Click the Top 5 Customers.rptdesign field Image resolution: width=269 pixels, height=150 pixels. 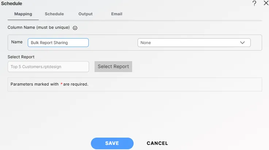coord(48,67)
